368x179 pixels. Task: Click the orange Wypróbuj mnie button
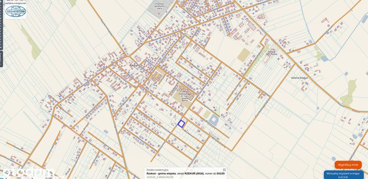tap(348, 165)
